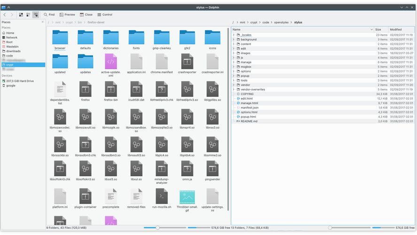Sort by the Name column header
This screenshot has width=417, height=235.
[302, 30]
